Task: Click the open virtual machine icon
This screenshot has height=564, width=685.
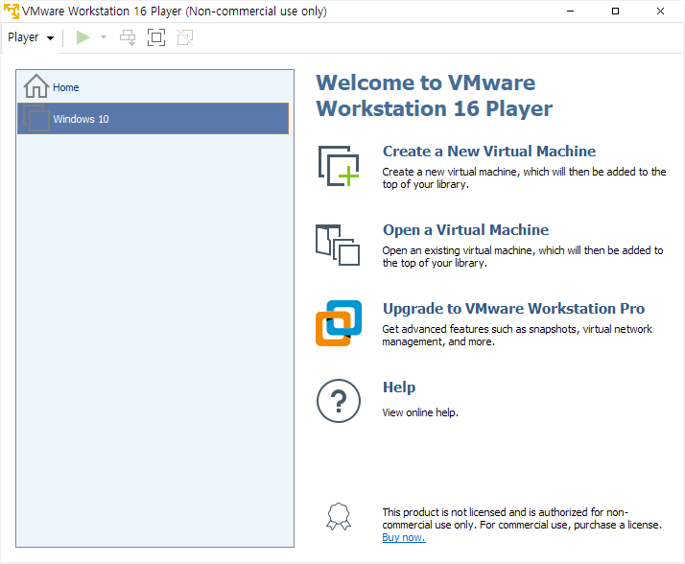Action: 338,245
